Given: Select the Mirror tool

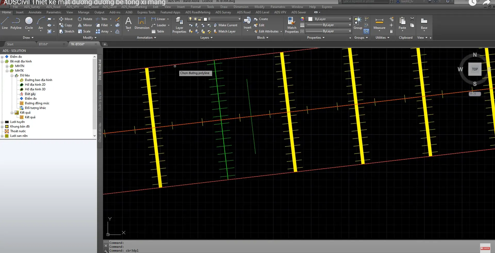Looking at the screenshot, I should tap(85, 25).
